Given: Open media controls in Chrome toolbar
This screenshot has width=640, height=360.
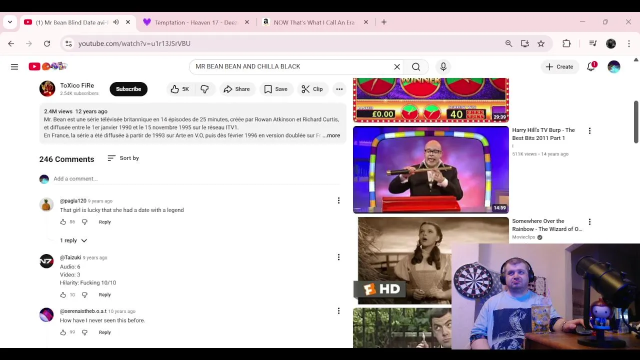Looking at the screenshot, I should pos(593,43).
